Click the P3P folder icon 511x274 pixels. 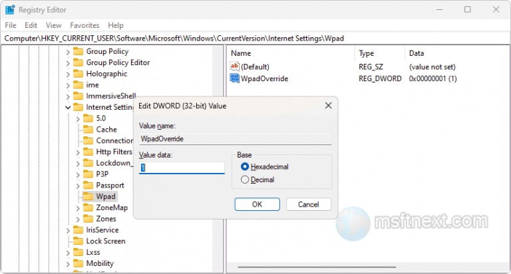[88, 174]
